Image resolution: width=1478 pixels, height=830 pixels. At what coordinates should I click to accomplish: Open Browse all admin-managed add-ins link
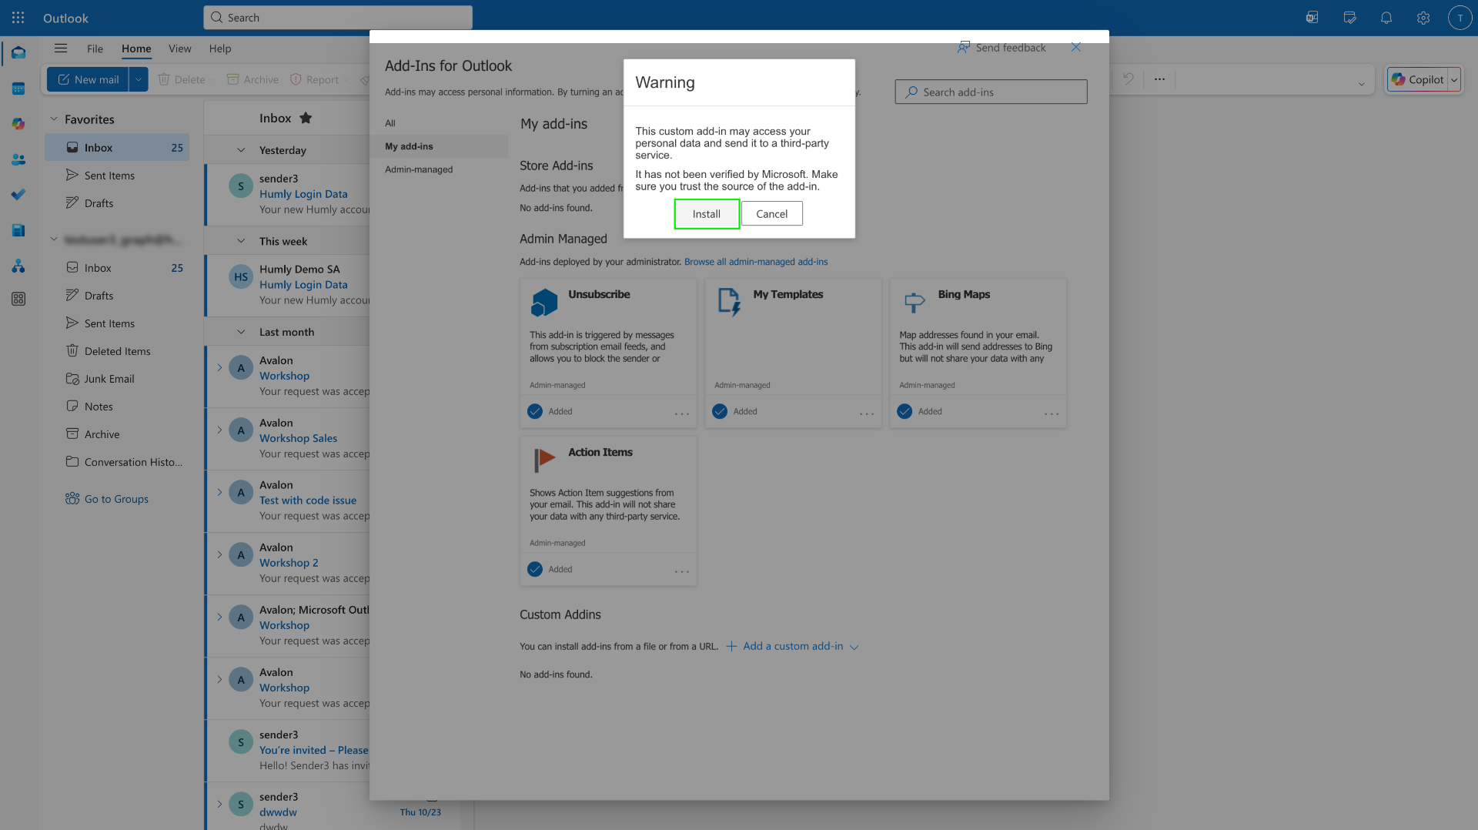point(756,262)
